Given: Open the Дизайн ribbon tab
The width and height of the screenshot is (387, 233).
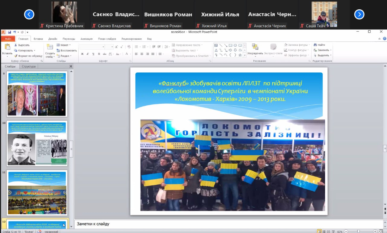Looking at the screenshot, I should tap(53, 39).
